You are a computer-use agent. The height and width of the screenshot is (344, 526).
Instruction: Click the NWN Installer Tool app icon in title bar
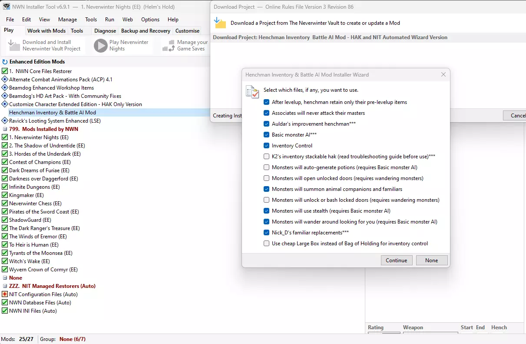click(x=7, y=7)
